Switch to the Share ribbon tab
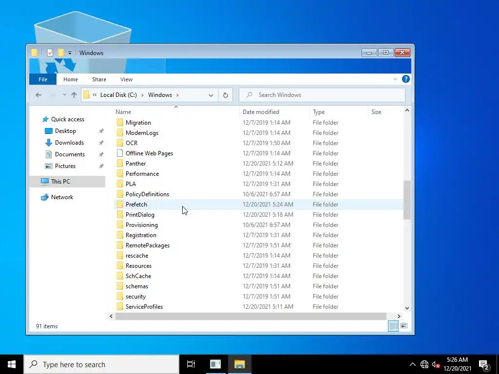Image resolution: width=499 pixels, height=374 pixels. point(99,79)
